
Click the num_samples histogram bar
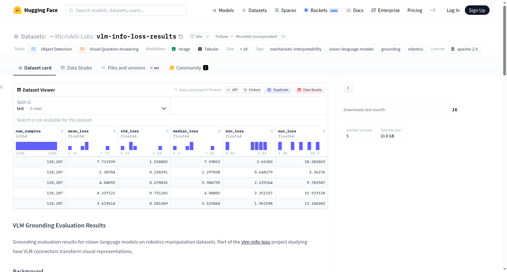pyautogui.click(x=36, y=146)
